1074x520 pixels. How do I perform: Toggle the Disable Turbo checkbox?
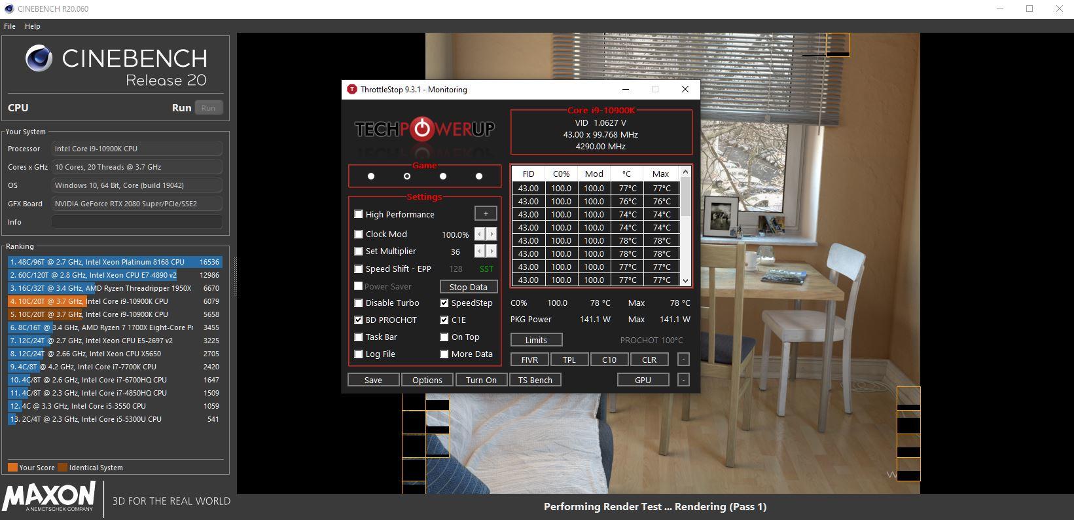point(359,303)
